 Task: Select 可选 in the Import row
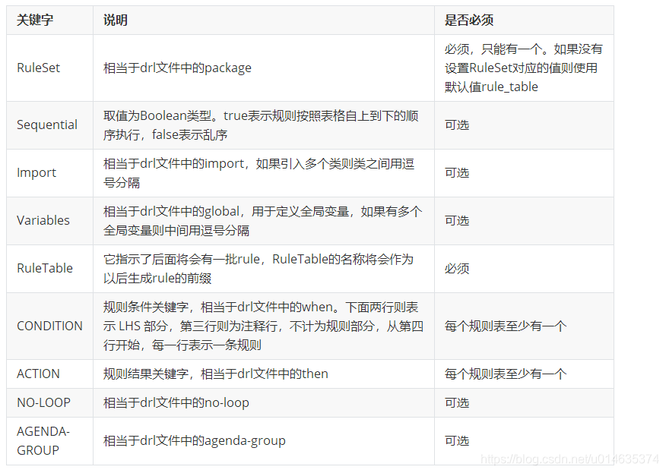coord(457,173)
